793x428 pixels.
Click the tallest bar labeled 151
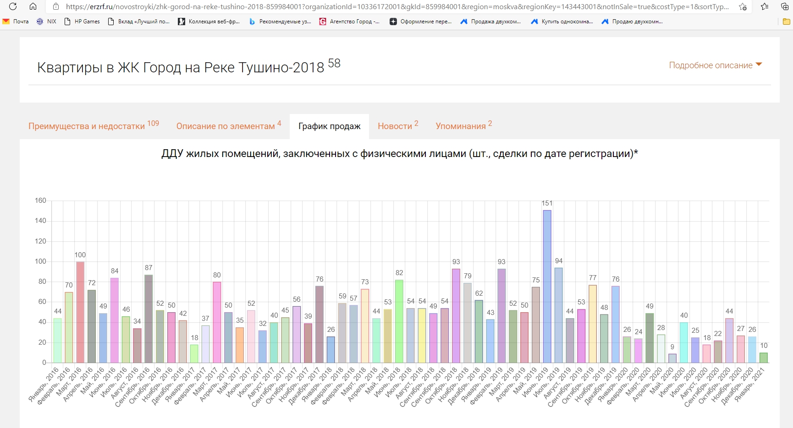547,286
